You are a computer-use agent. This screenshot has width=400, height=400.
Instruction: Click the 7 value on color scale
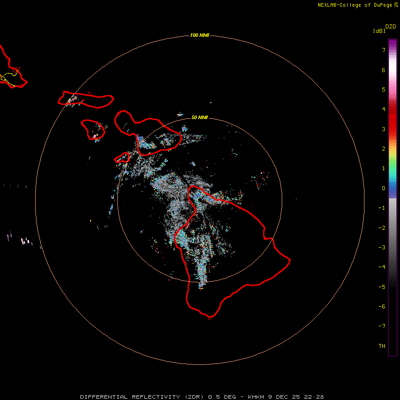pos(384,50)
